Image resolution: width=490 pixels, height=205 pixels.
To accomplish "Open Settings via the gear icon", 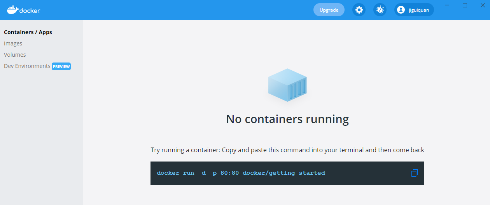I will click(359, 10).
